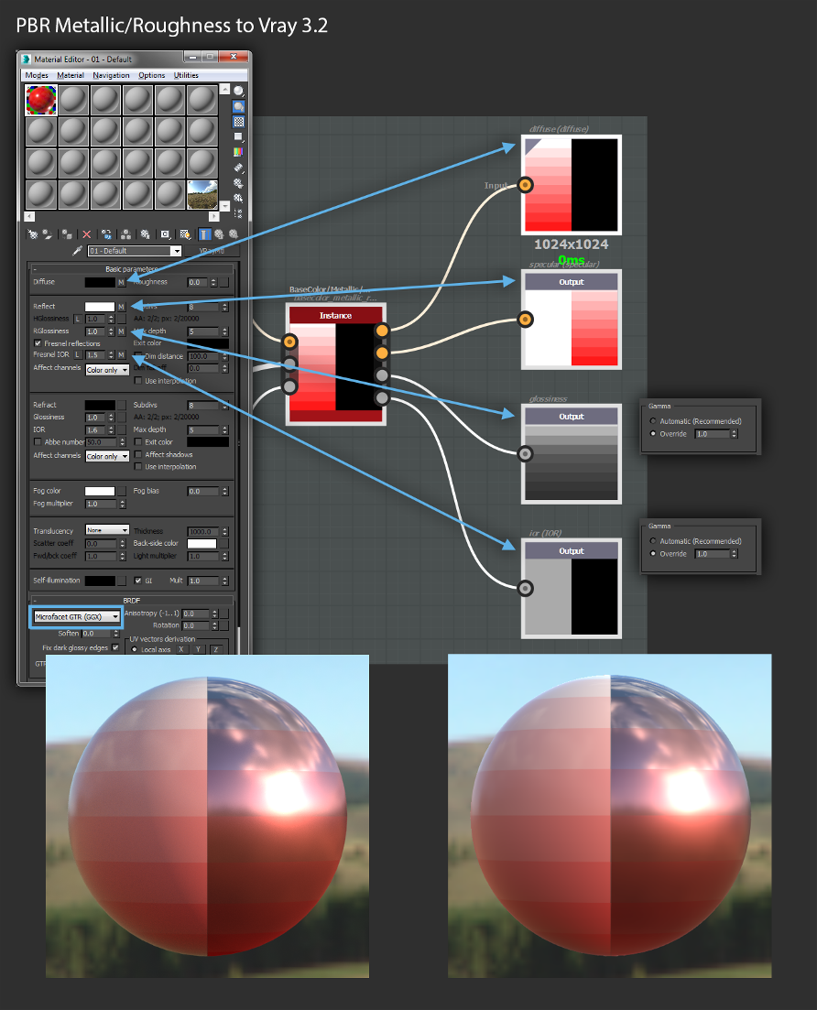Click Get Material icon in lower toolbar
This screenshot has width=817, height=1010.
pos(33,234)
